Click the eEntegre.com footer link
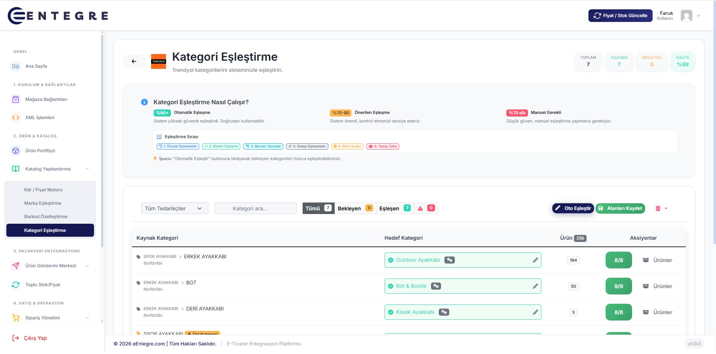Viewport: 716px width, 354px height. (148, 344)
